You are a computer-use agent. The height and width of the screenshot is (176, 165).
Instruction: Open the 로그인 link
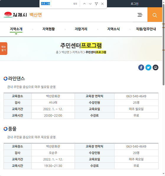click(135, 4)
